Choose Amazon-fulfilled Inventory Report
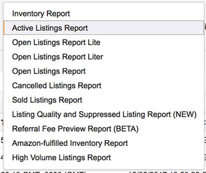This screenshot has height=173, width=206. (104, 143)
